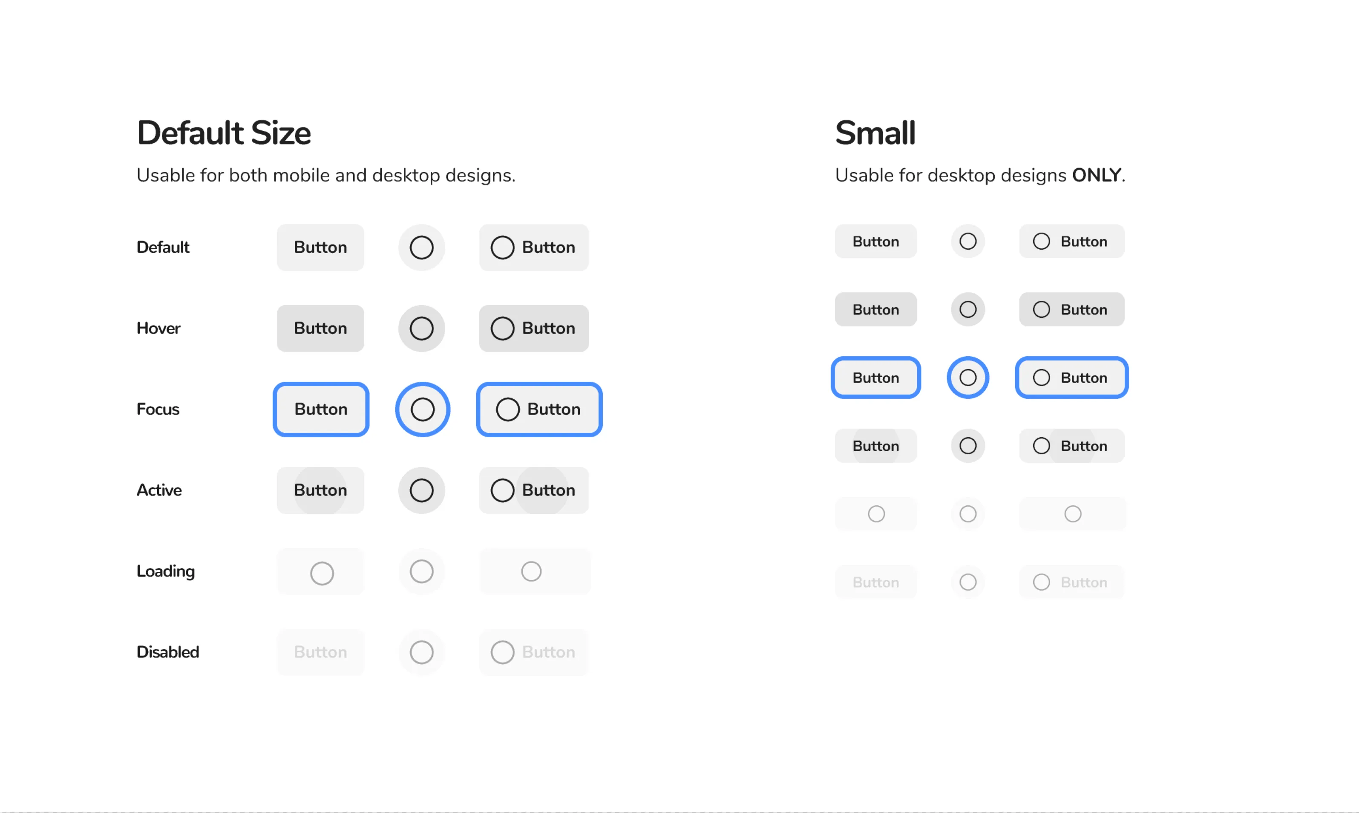Screen dimensions: 1359x813
Task: Click the Default text-only Button
Action: click(320, 247)
